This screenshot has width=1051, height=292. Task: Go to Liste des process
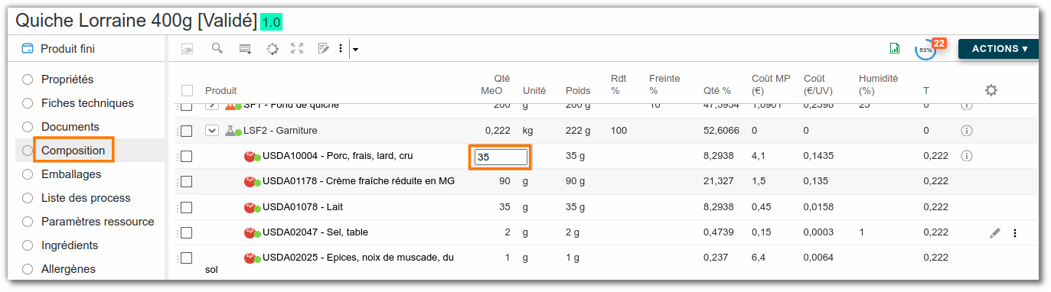(x=86, y=198)
